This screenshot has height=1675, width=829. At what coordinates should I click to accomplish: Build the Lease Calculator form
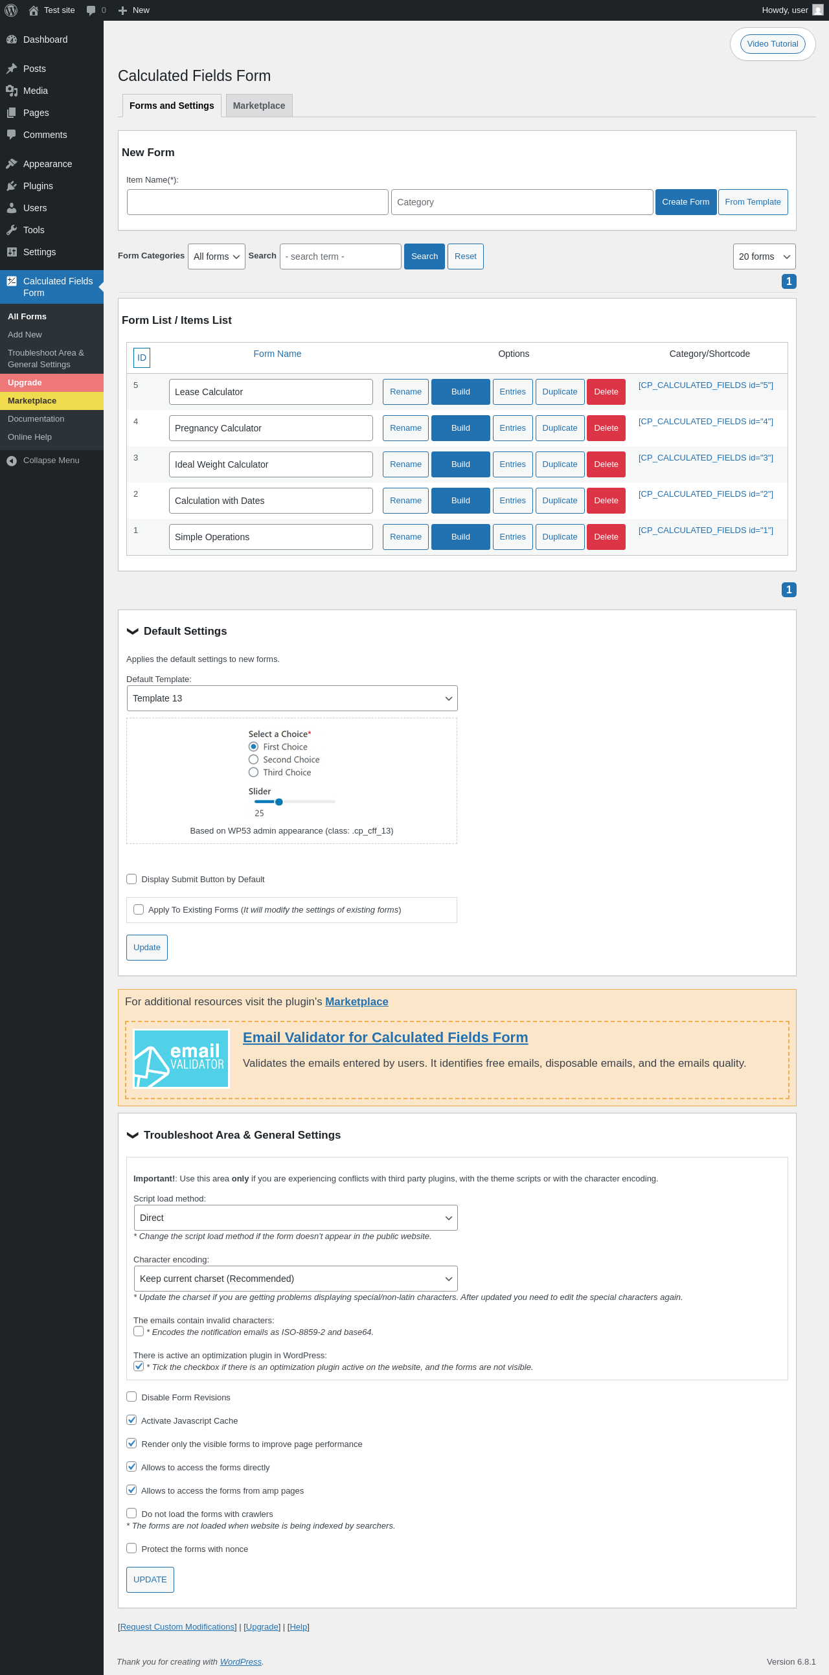(460, 392)
